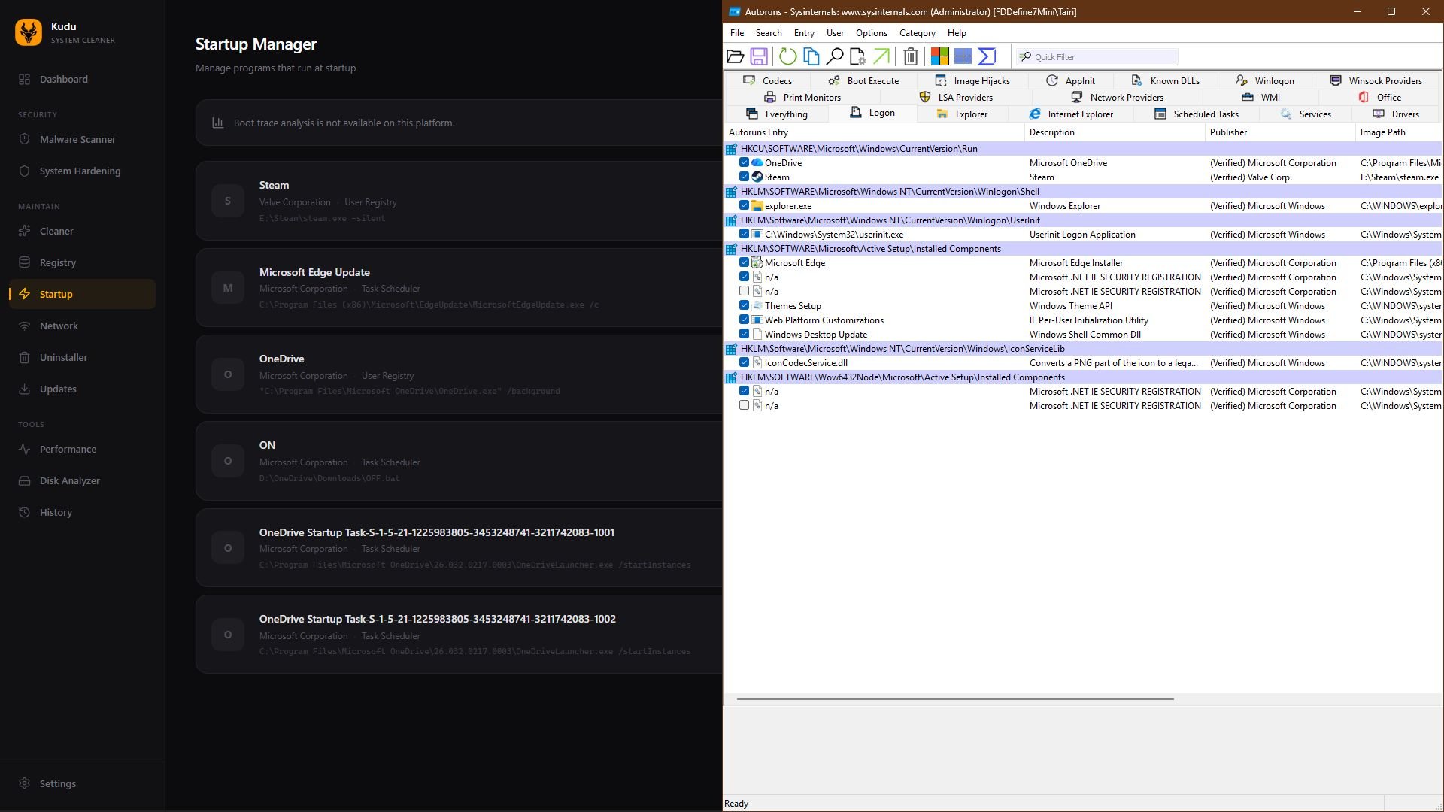This screenshot has width=1444, height=812.
Task: Uncheck the Web Platform Customizations checkbox
Action: tap(744, 320)
